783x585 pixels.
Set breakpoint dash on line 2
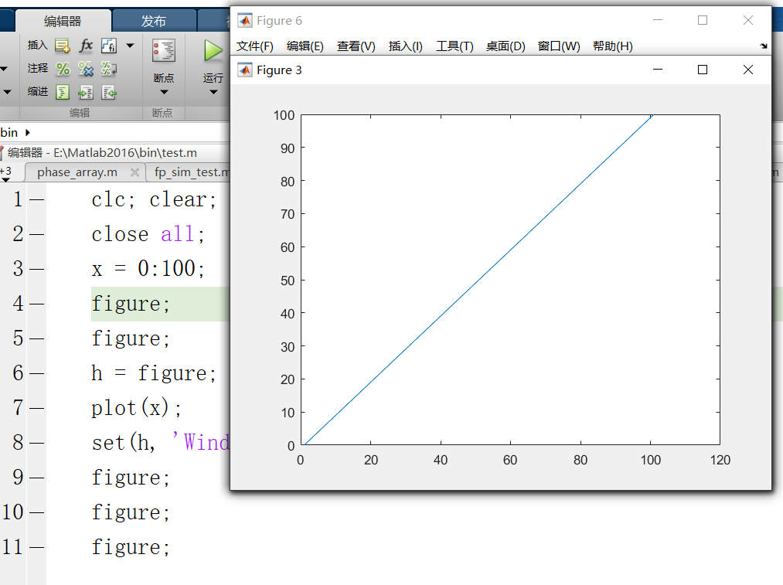click(x=37, y=234)
